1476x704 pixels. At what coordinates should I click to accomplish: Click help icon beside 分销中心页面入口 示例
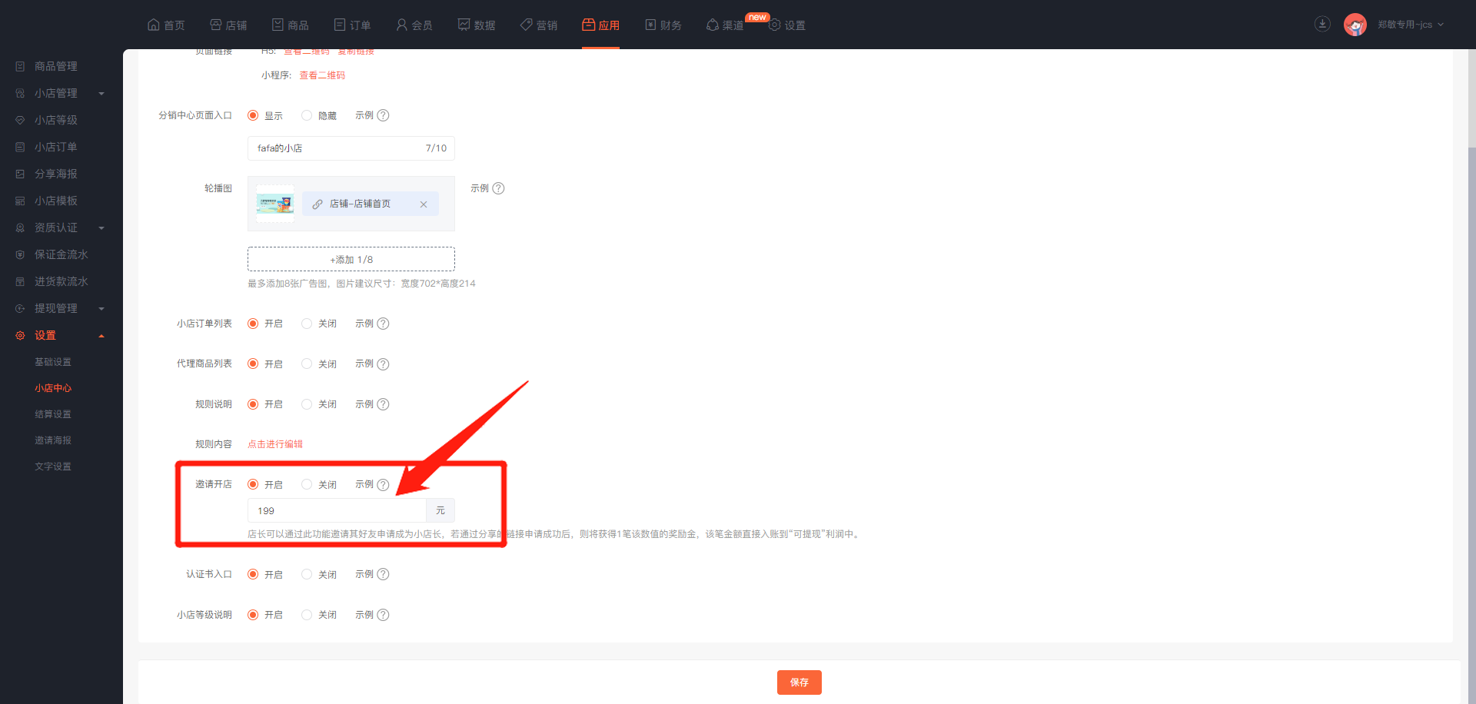pyautogui.click(x=383, y=115)
